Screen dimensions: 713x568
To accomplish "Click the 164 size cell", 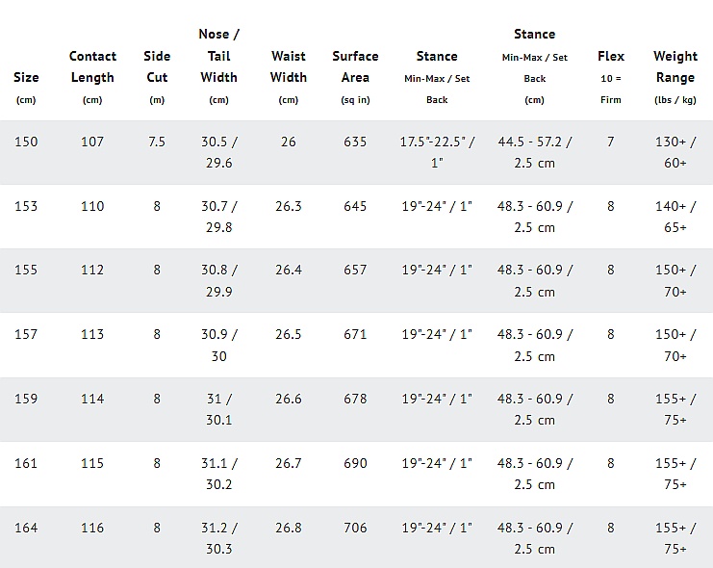I will (x=26, y=528).
